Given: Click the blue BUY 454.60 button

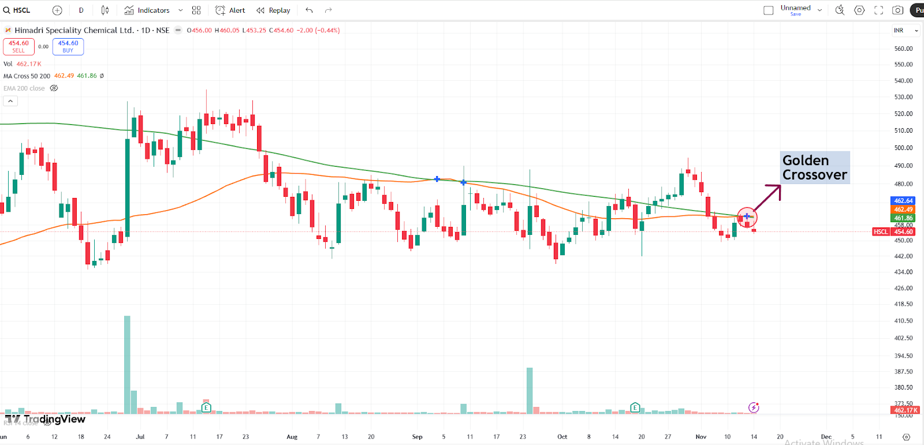Looking at the screenshot, I should (68, 47).
